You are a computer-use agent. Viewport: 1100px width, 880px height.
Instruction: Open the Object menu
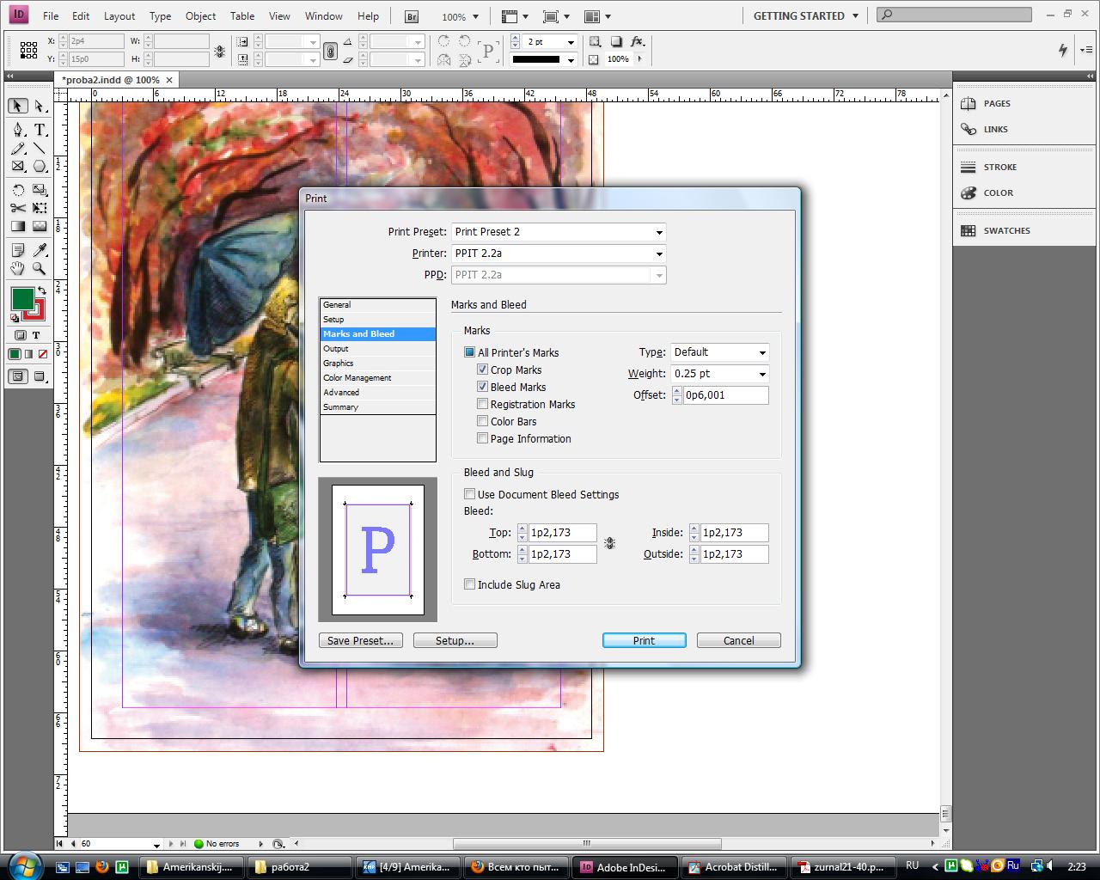point(201,16)
